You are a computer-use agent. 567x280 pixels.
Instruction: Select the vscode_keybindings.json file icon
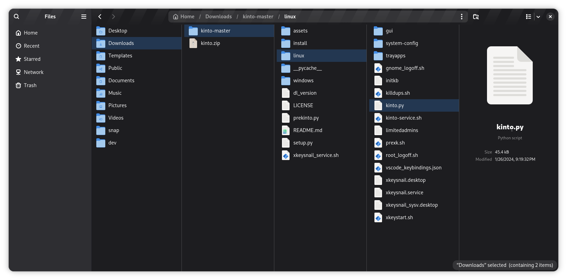coord(378,168)
